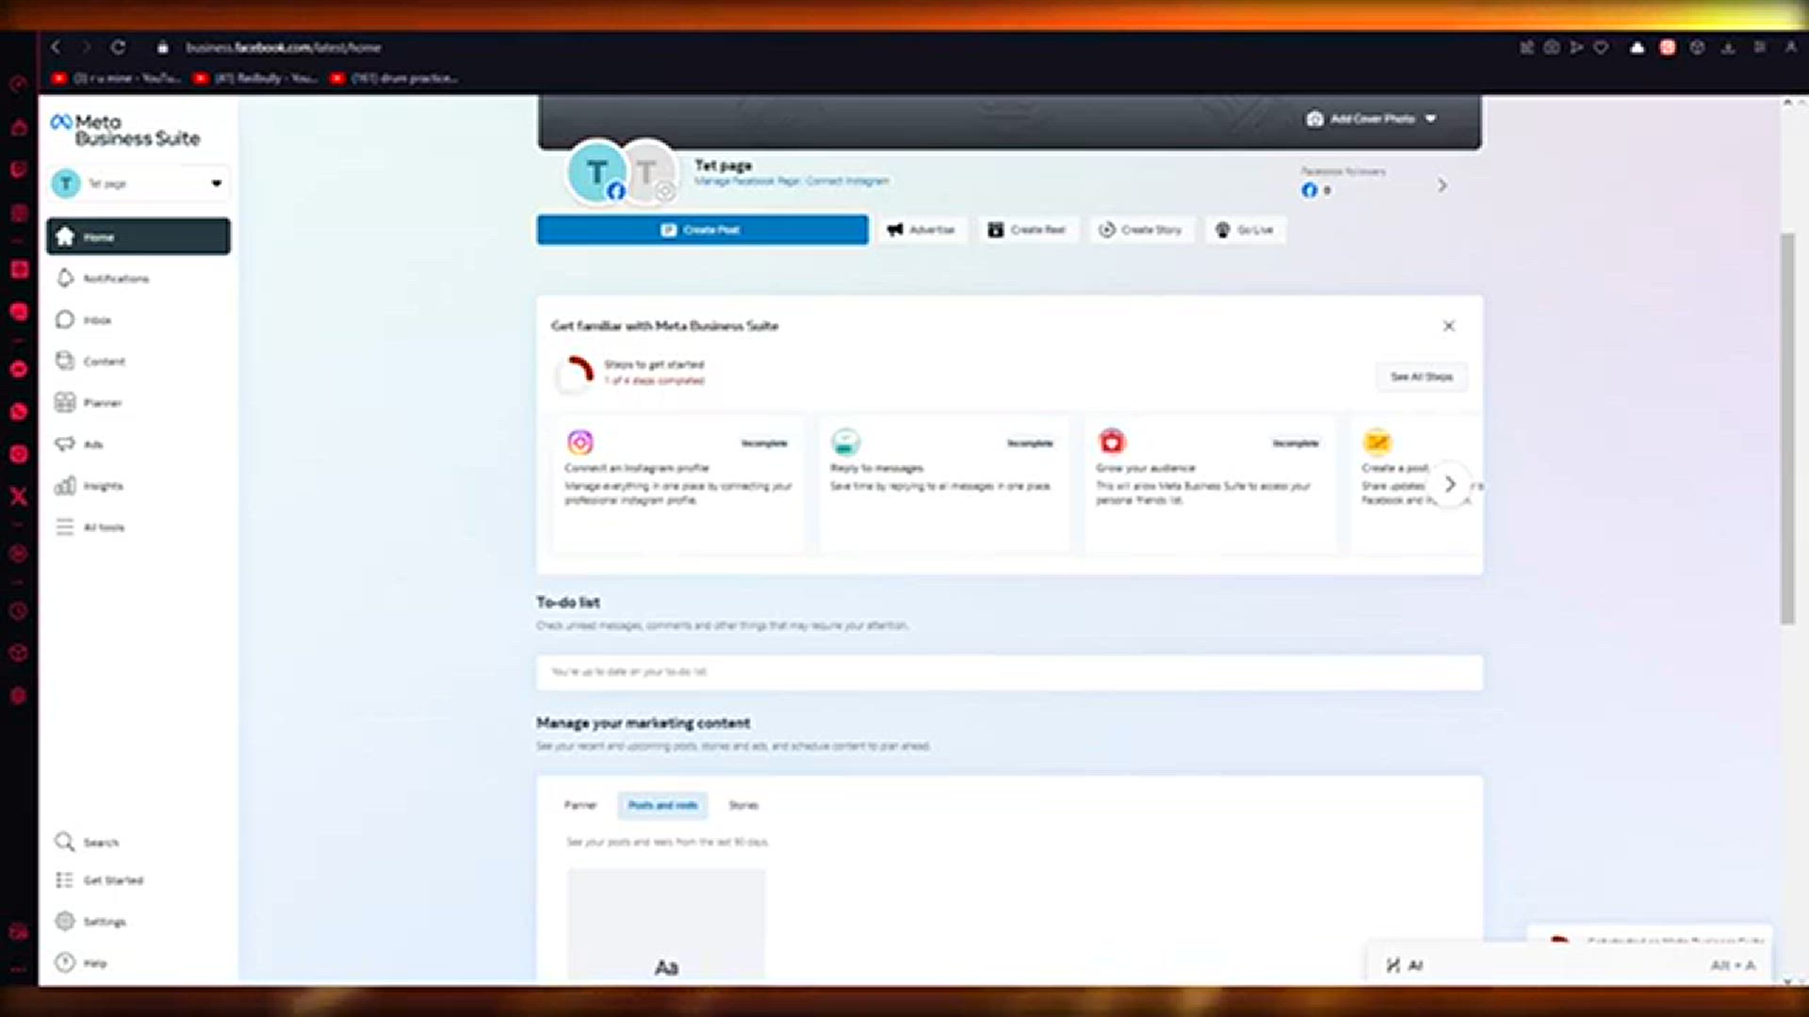Click the camera snapshot icon in browser toolbar

coord(1551,47)
